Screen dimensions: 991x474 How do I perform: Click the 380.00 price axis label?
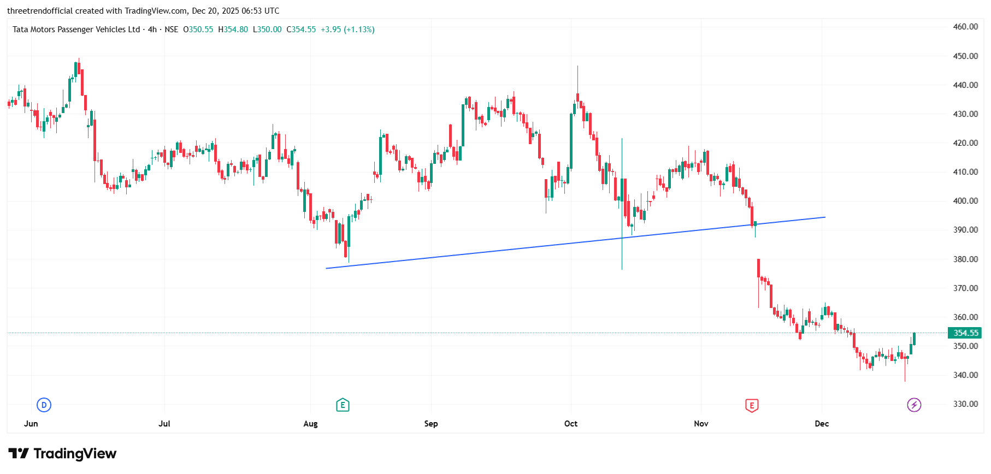click(x=965, y=259)
